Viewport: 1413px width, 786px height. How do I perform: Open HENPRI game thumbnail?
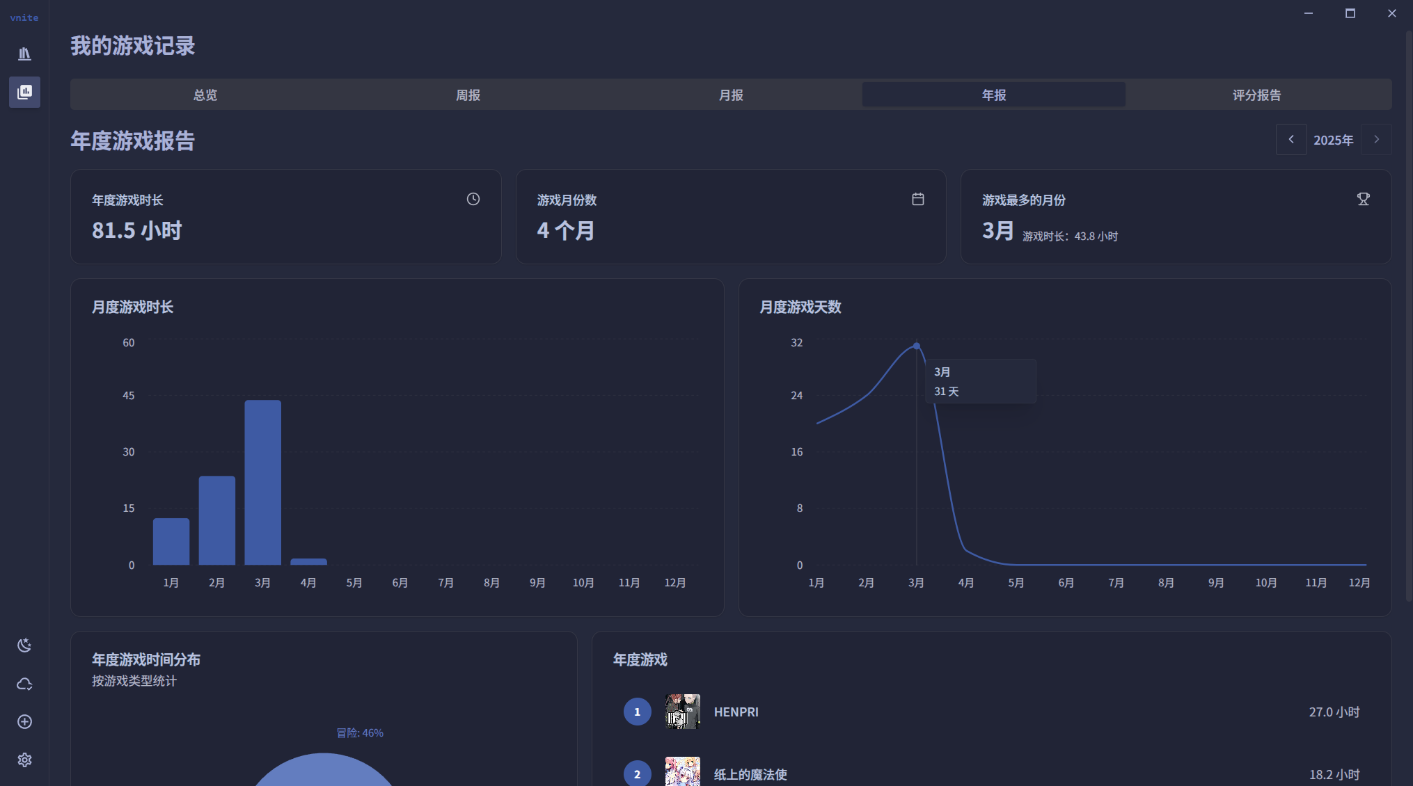click(683, 712)
